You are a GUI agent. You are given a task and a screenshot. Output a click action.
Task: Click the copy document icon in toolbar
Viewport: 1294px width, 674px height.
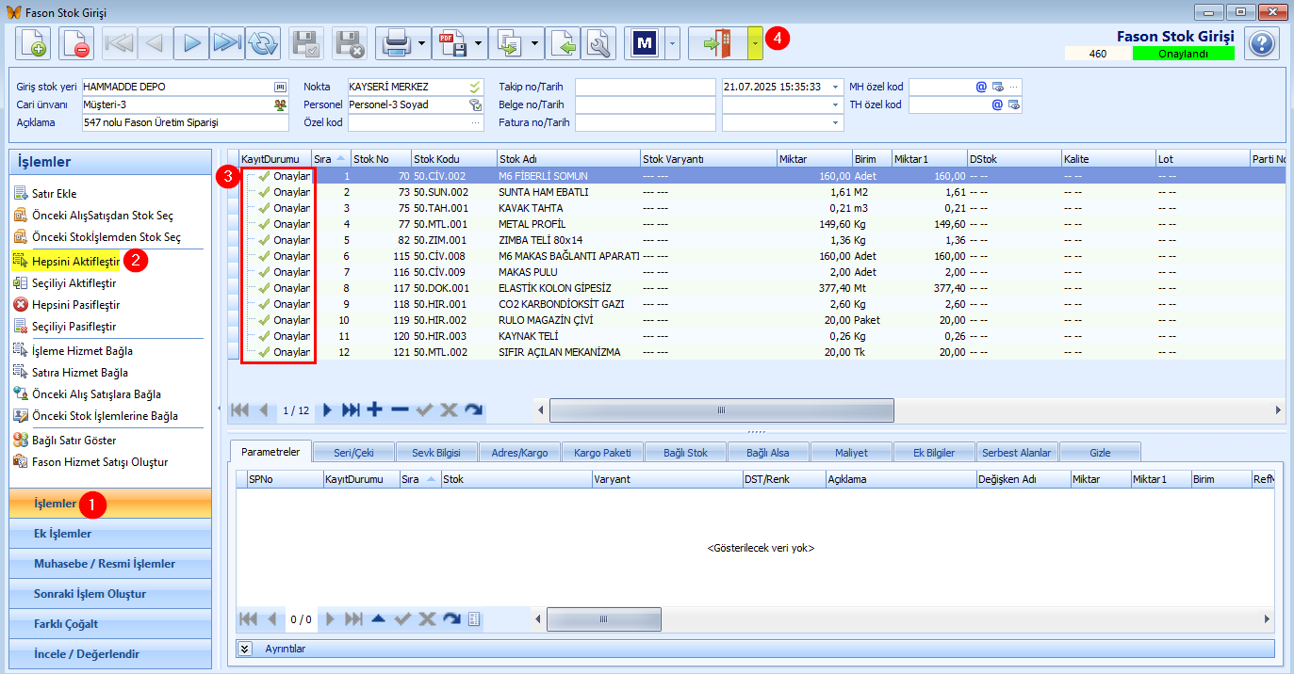[512, 43]
